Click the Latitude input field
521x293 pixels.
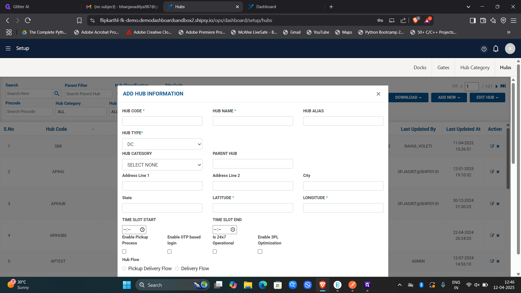coord(253,208)
